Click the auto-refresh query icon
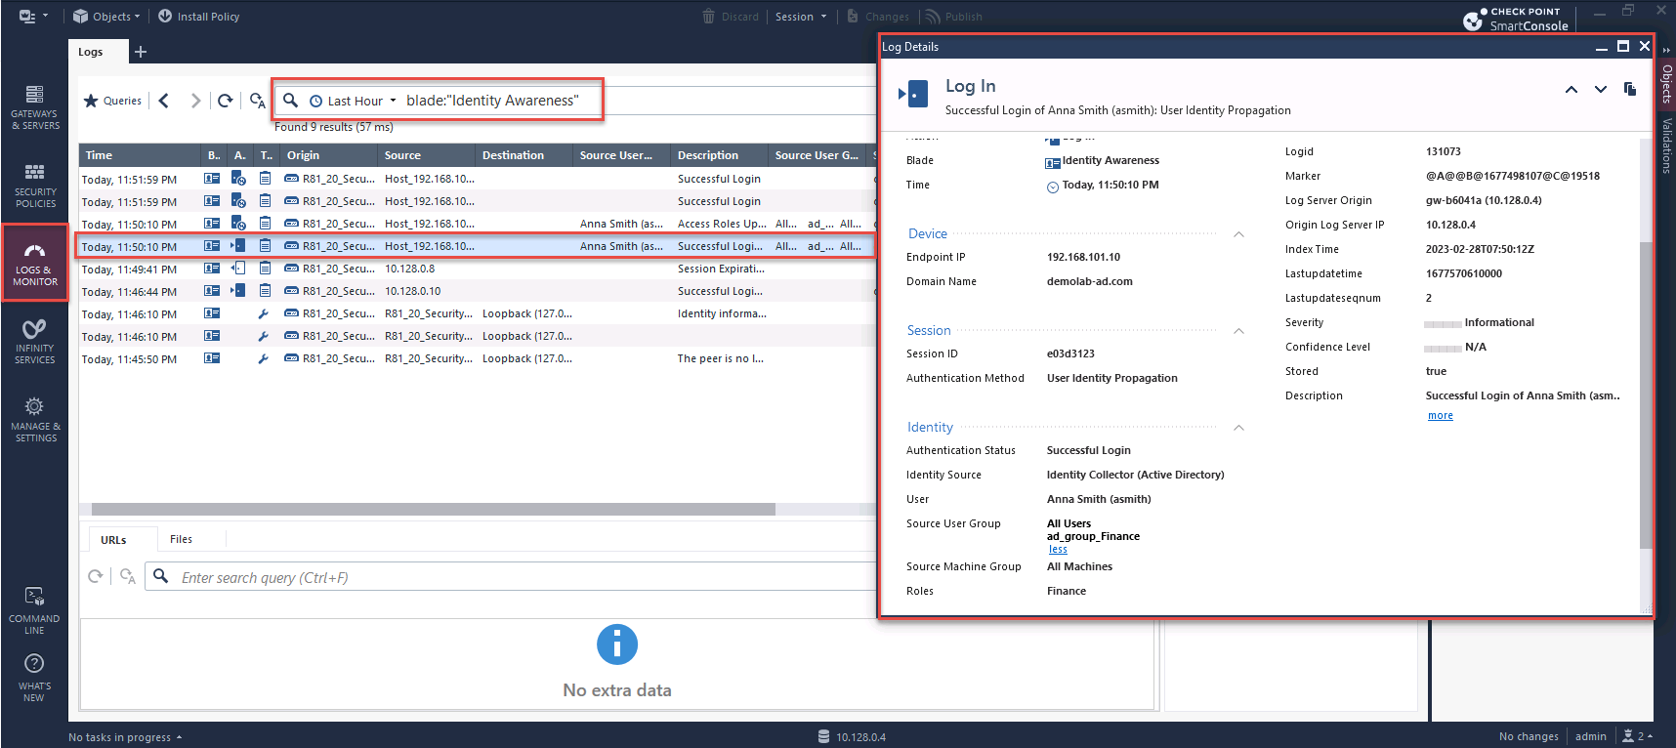 pos(258,101)
